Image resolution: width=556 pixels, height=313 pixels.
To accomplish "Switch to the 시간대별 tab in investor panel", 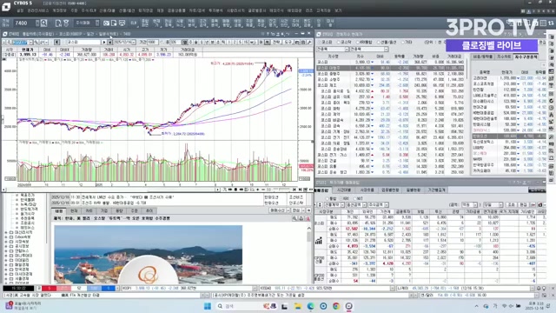I will 344,190.
